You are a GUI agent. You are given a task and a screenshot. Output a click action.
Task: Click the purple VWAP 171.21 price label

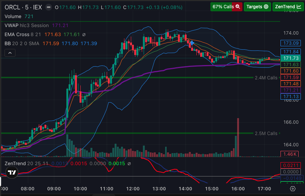pos(291,90)
